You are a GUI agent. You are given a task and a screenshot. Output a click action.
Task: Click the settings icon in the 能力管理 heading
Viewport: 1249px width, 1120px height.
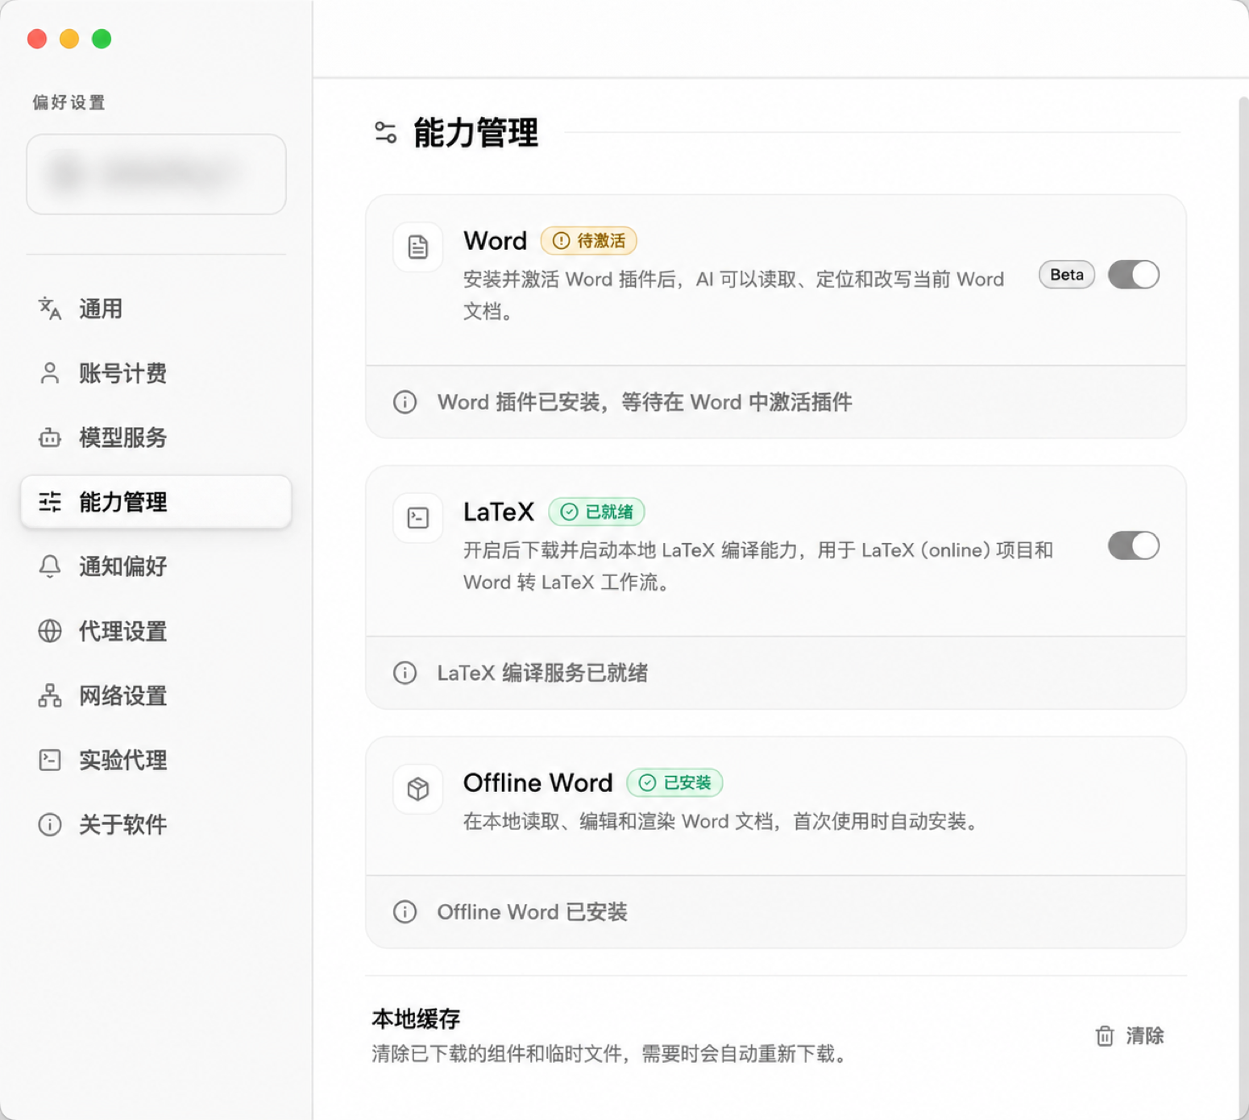[x=385, y=132]
